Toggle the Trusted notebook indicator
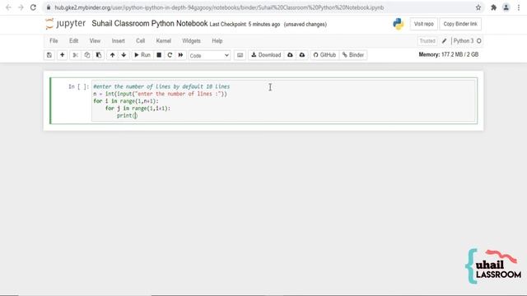Viewport: 527px width, 296px height. (427, 41)
